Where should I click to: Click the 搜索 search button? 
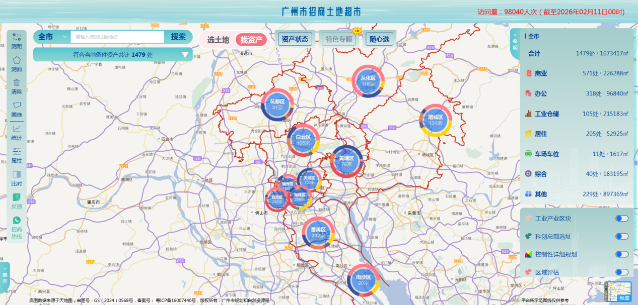178,37
